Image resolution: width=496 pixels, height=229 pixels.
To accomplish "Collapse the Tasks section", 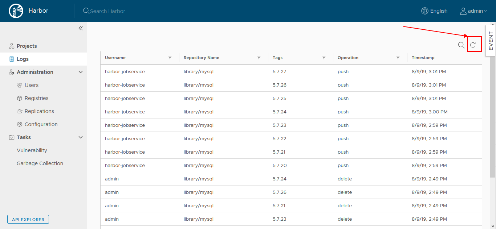I will point(81,137).
